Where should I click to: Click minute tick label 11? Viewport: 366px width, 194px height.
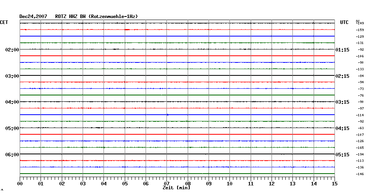coord(251,184)
